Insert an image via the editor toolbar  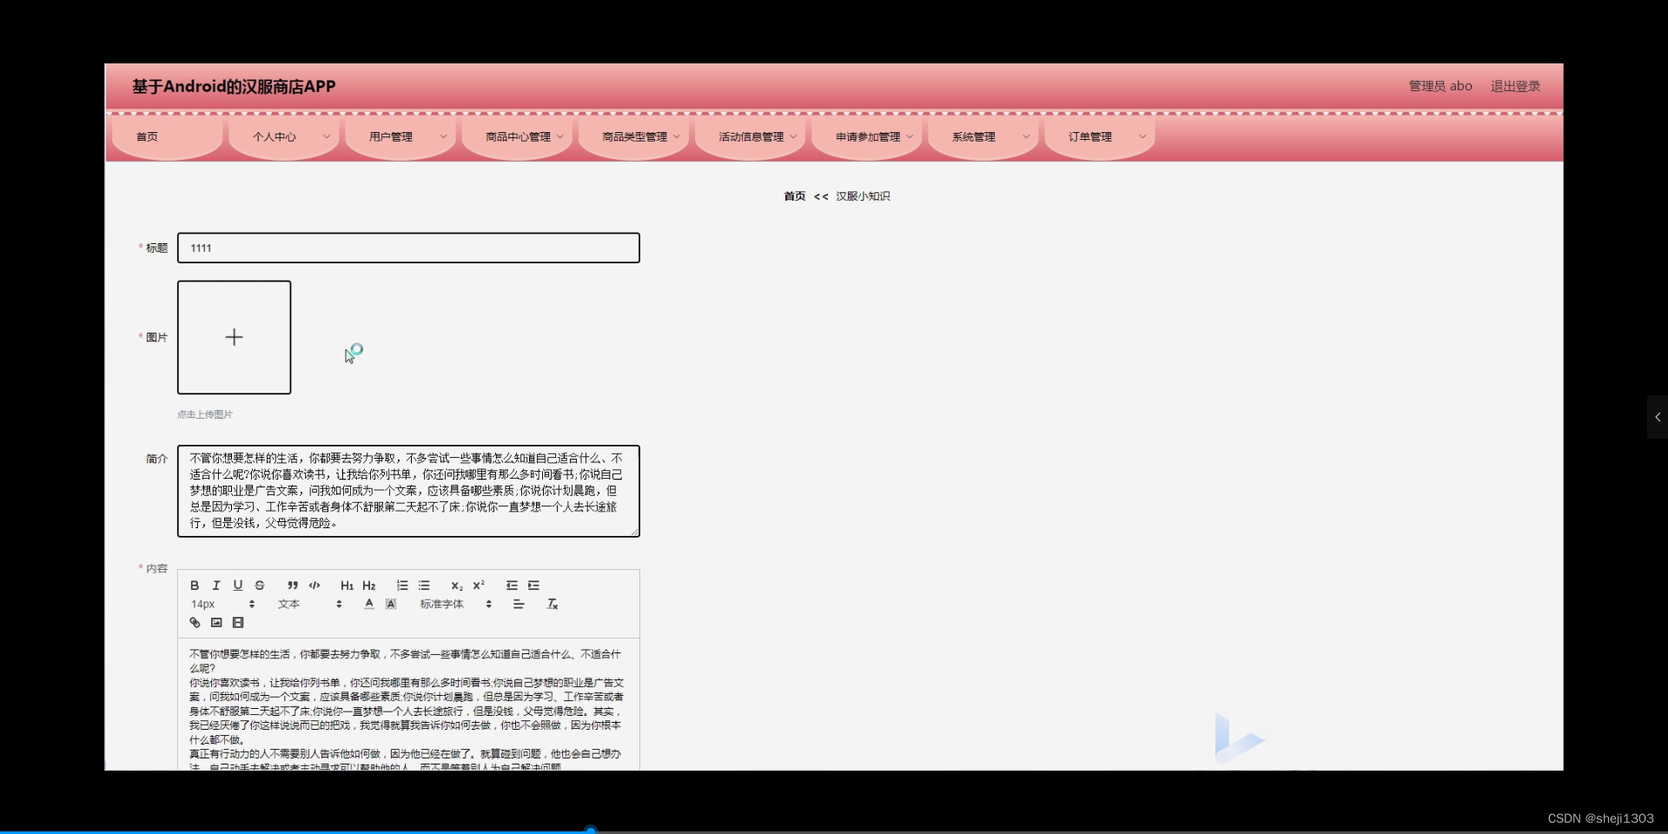pos(215,622)
